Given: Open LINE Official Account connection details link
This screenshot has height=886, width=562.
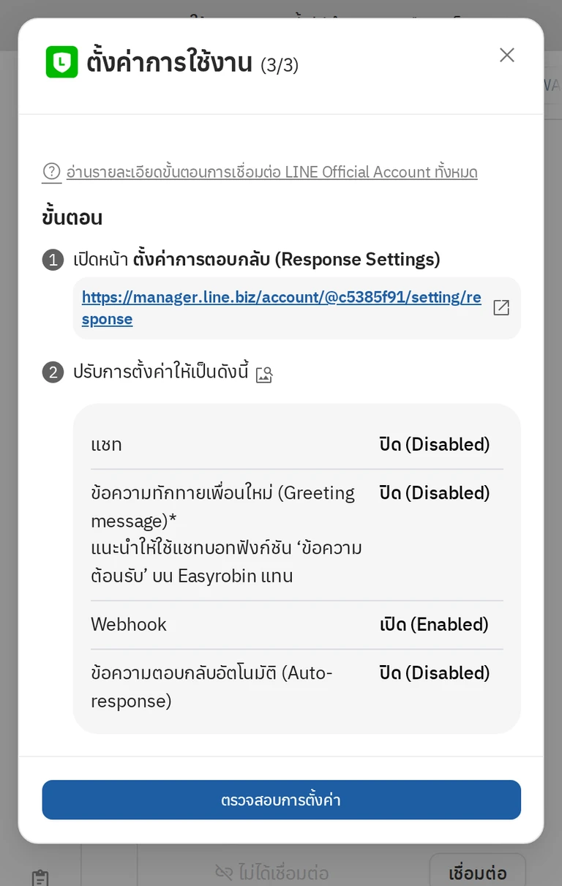Looking at the screenshot, I should point(271,172).
